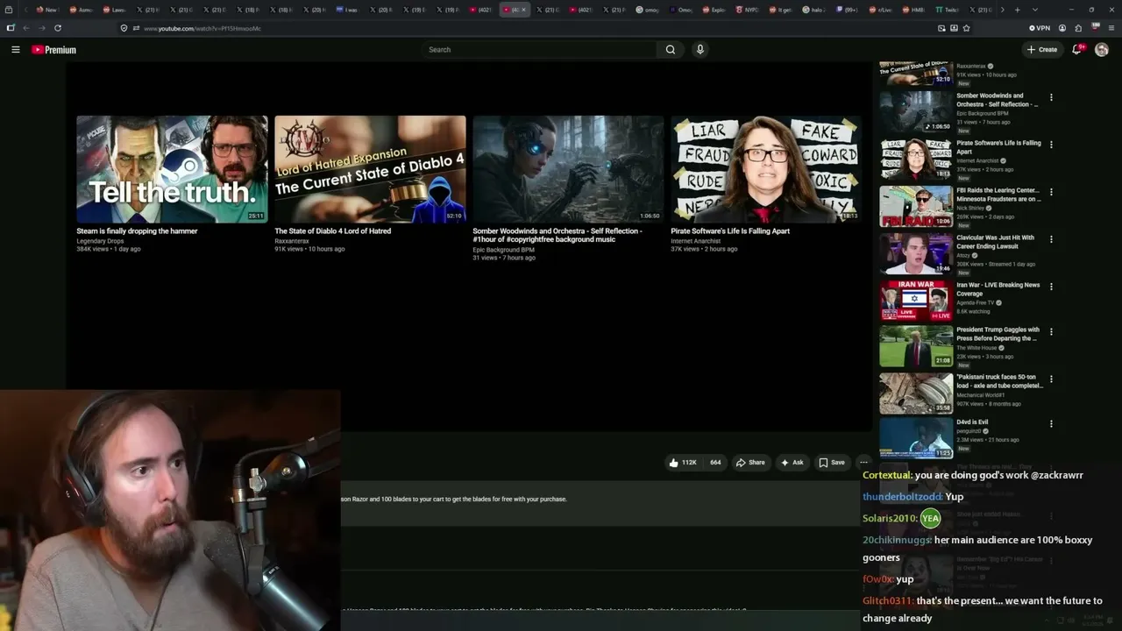Screen dimensions: 1122x631
Task: Open channel Legendary Drops
Action: tap(100, 241)
